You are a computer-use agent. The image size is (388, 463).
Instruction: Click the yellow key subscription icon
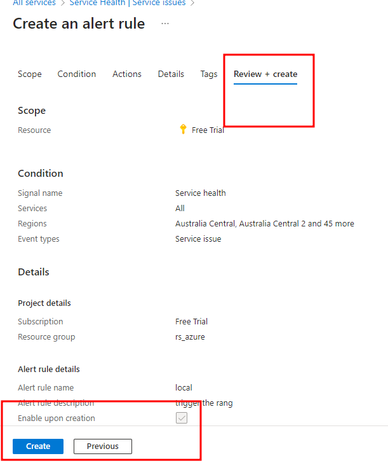[184, 130]
